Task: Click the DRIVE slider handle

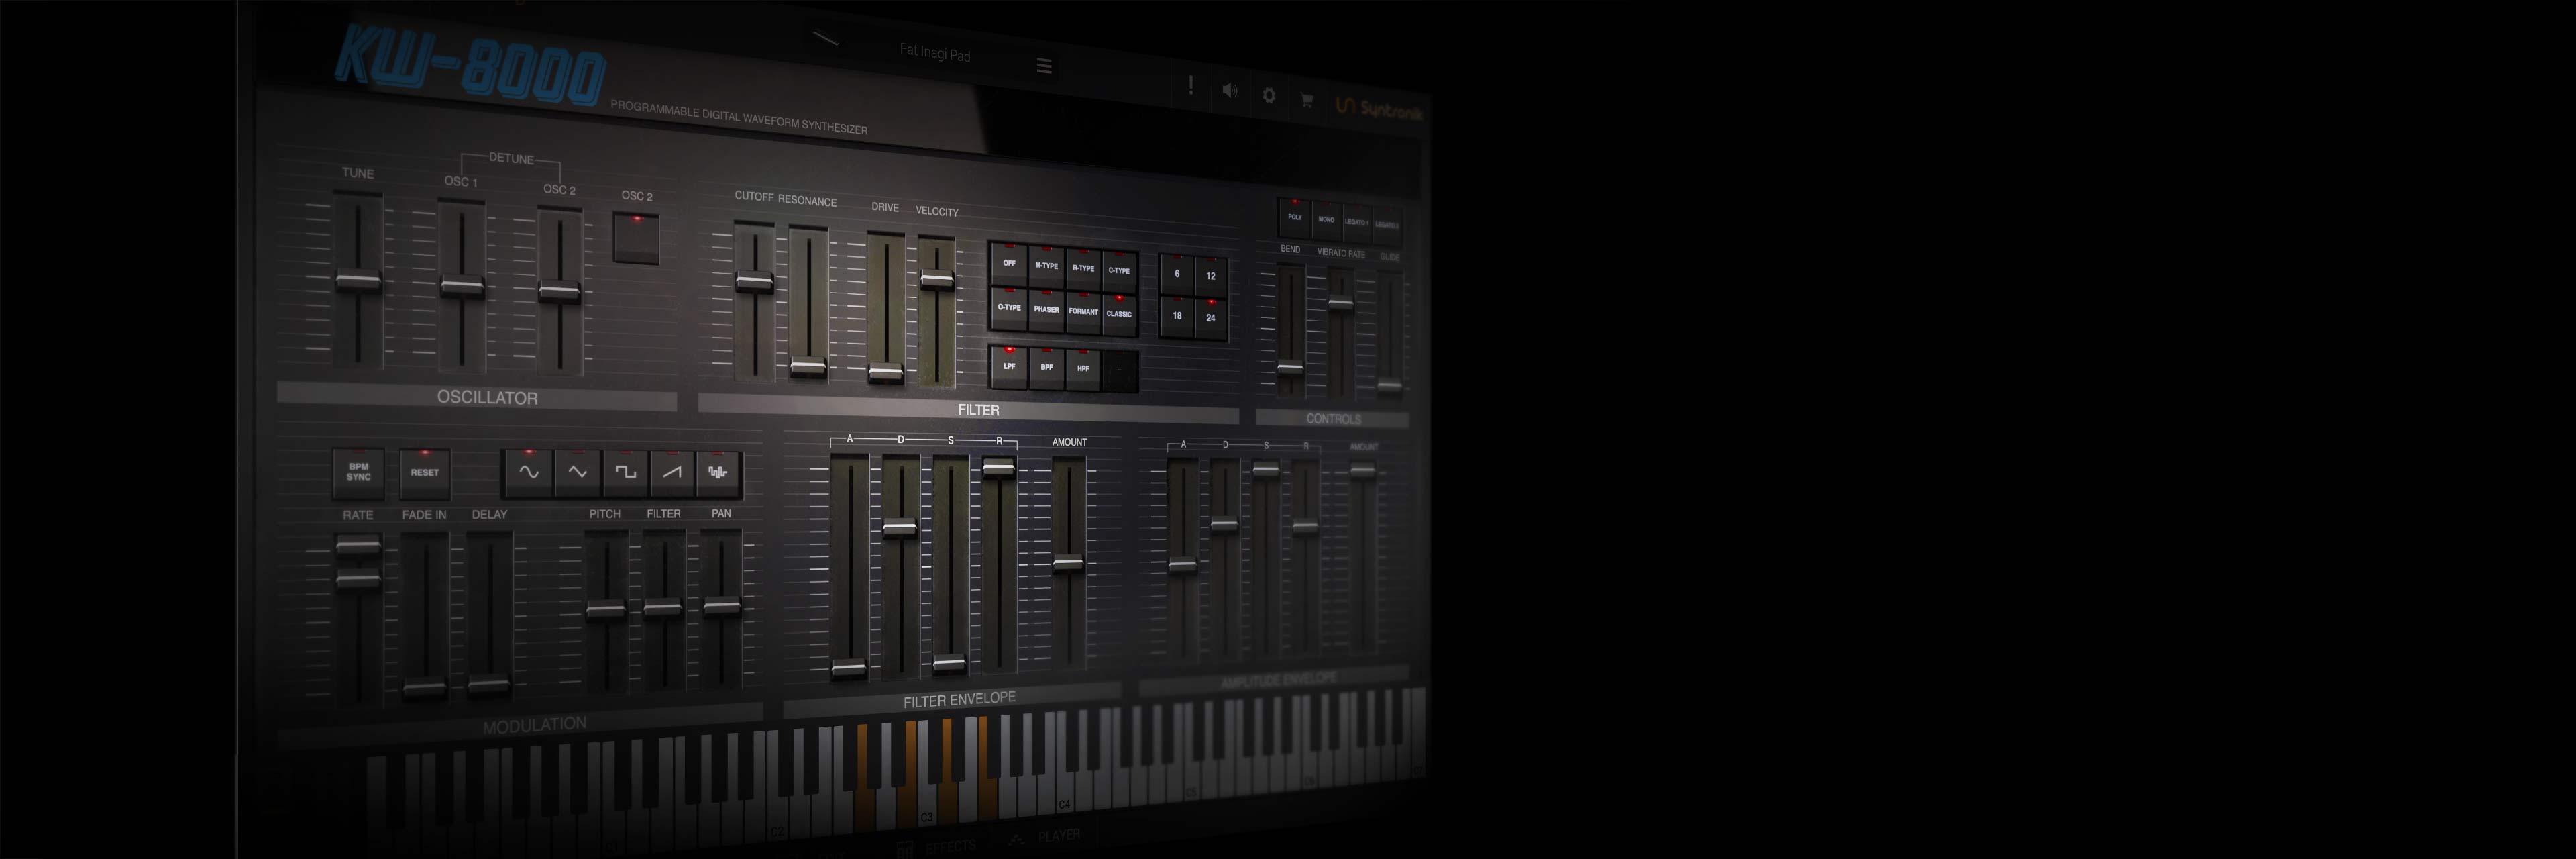Action: (886, 373)
